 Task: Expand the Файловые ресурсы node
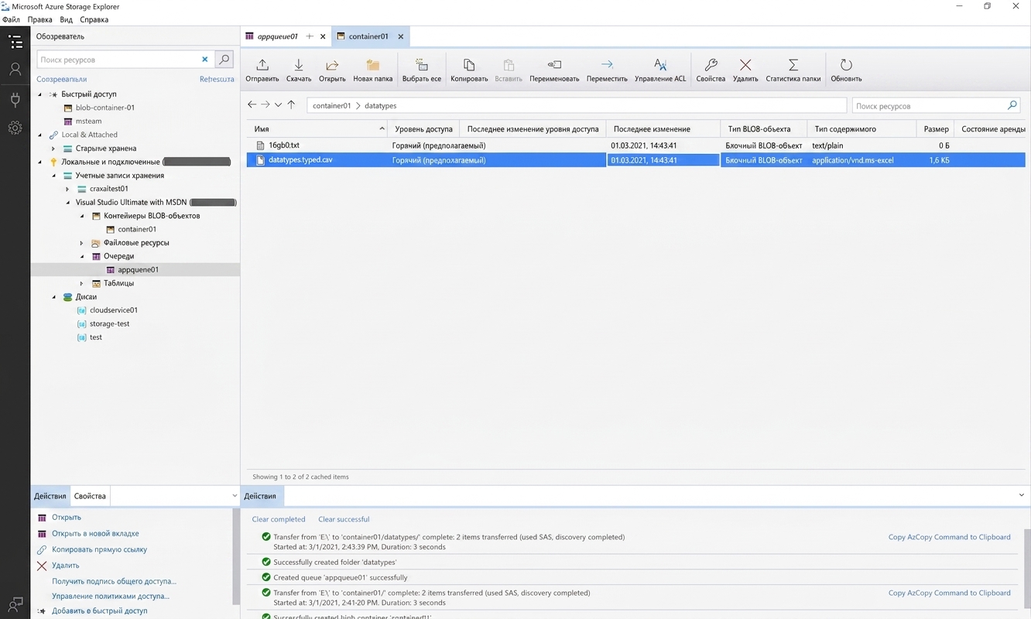click(x=81, y=243)
